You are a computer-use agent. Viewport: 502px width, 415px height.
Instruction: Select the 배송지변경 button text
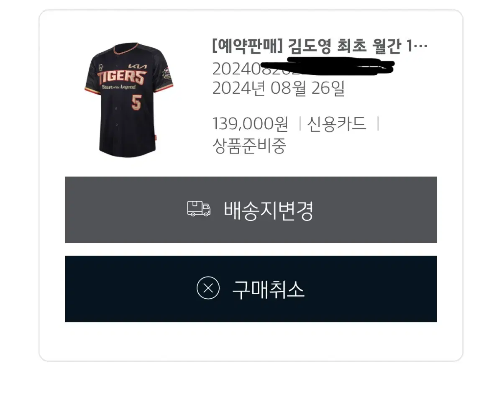269,210
